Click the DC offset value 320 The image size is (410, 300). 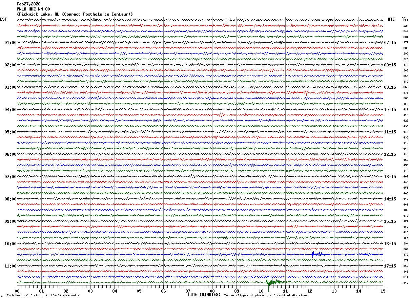[x=406, y=59]
